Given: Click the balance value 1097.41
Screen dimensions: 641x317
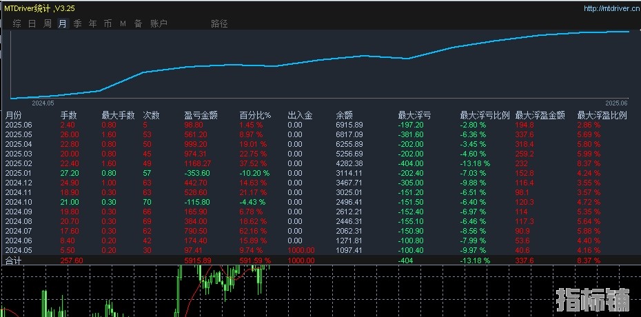Looking at the screenshot, I should click(x=349, y=250).
